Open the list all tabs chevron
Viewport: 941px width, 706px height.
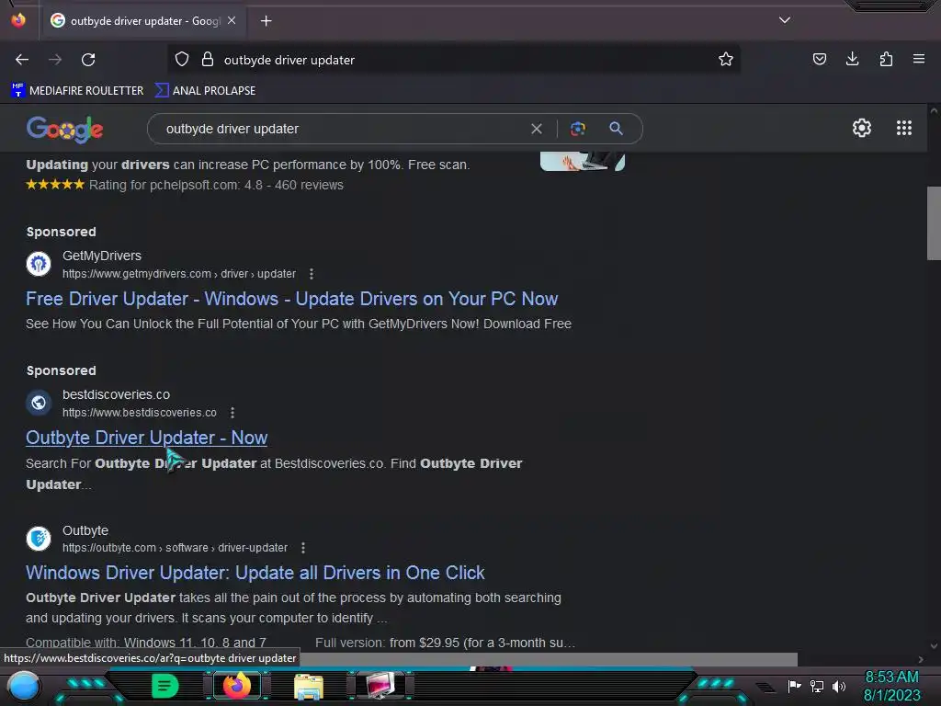tap(785, 20)
